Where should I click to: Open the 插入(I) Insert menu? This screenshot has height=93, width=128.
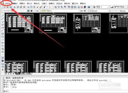coord(29,4)
